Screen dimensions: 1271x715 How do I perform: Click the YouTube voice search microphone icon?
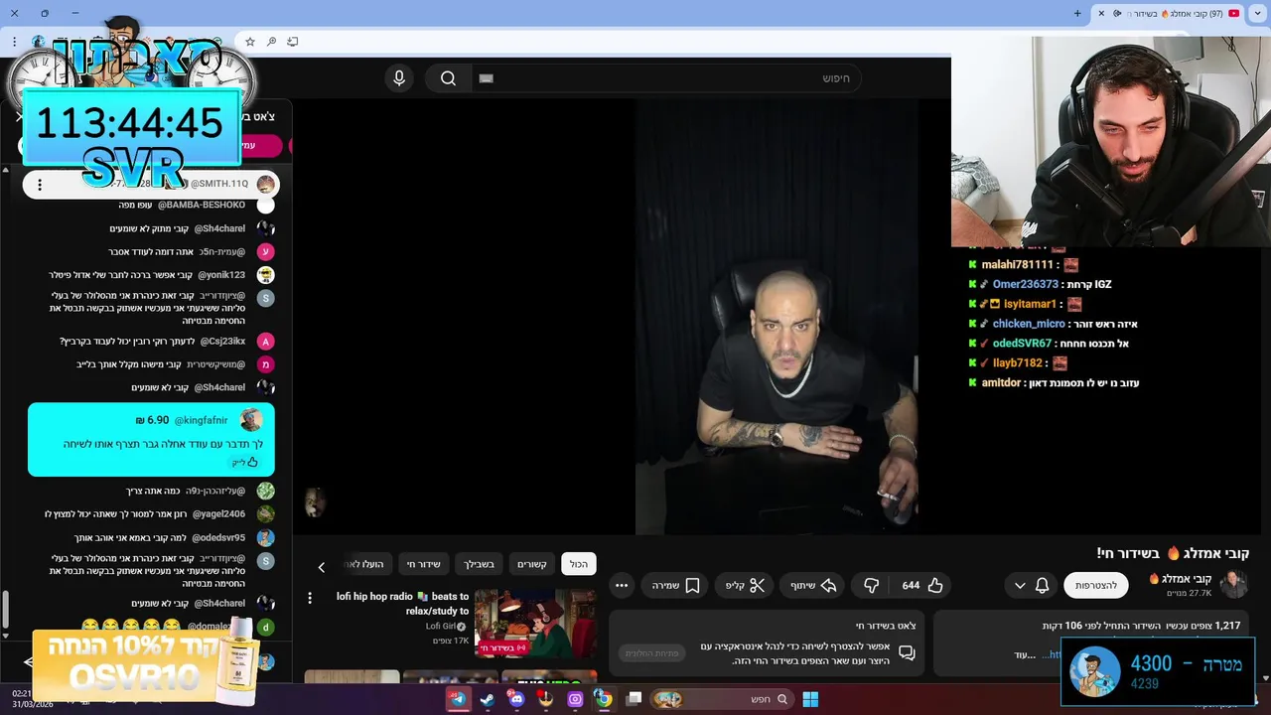(399, 78)
